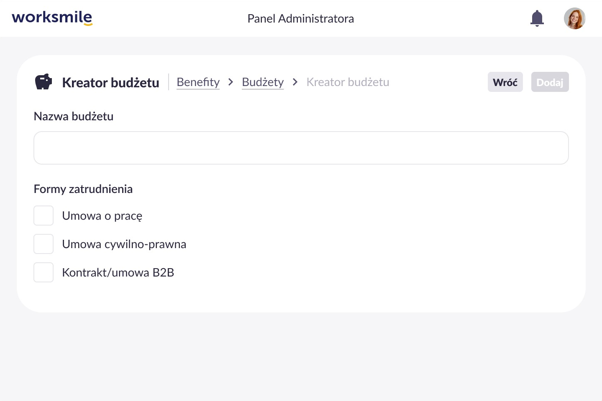602x401 pixels.
Task: Click the Kontrakt/umowa B2B label text
Action: coord(118,272)
